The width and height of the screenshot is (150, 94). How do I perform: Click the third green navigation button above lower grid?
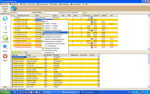tap(17, 52)
